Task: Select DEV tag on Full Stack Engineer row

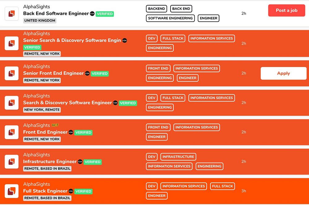Action: point(152,186)
